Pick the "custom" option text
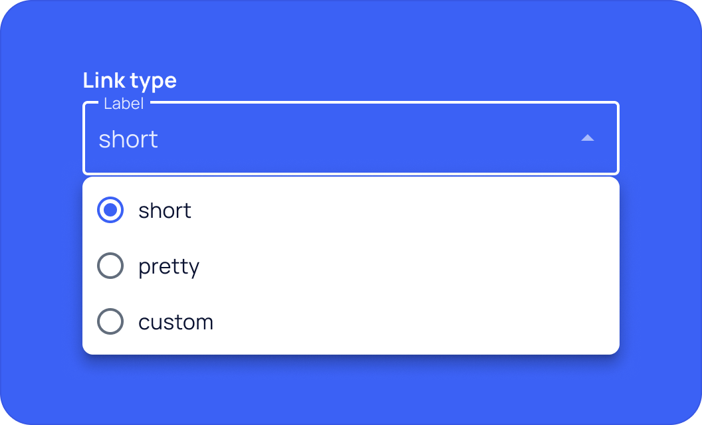702x425 pixels. (x=175, y=323)
